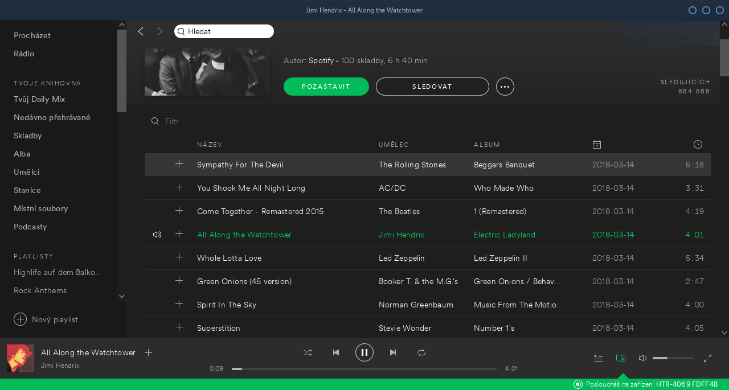Click the Sledovat button

[432, 87]
